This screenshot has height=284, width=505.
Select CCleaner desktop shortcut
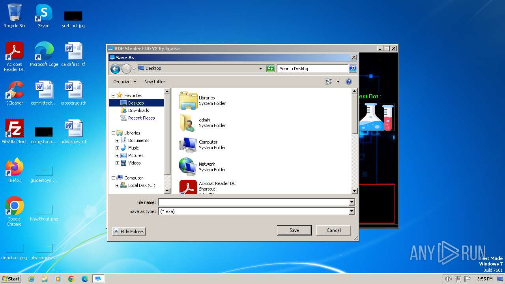click(14, 93)
